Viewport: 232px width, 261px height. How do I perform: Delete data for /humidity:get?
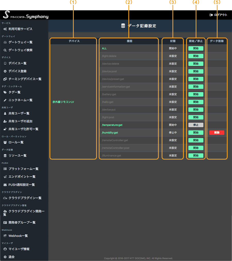[x=217, y=133]
